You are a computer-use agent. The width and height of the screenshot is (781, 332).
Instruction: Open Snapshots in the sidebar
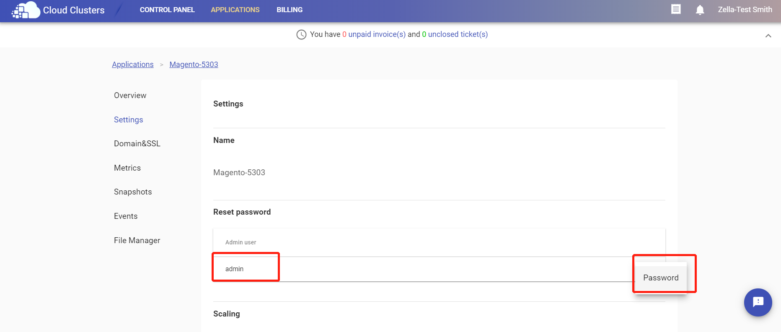[133, 192]
